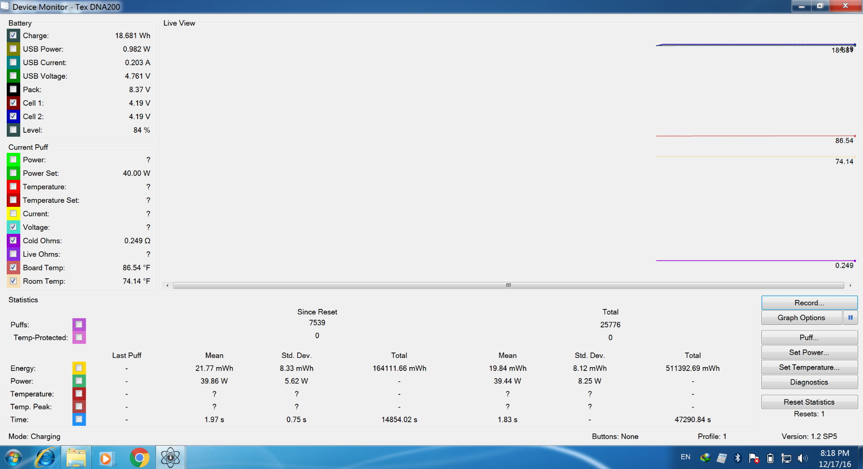The height and width of the screenshot is (469, 863).
Task: Open Windows Explorer folder icon
Action: (76, 458)
